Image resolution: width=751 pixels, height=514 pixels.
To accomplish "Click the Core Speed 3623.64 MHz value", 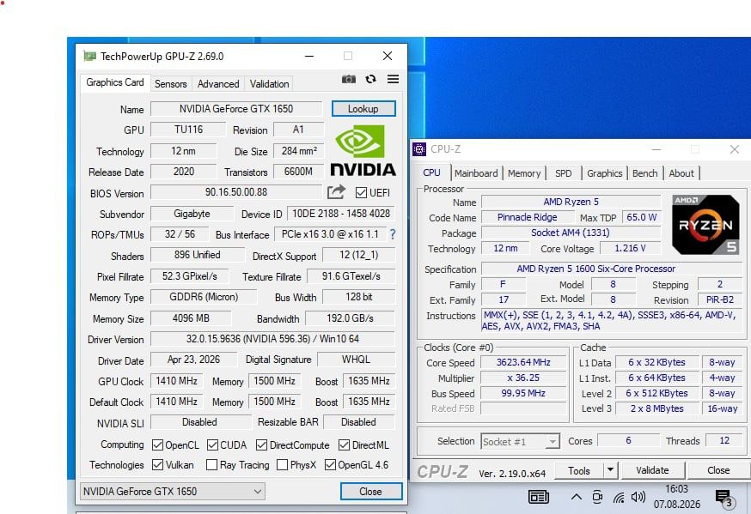I will 523,362.
